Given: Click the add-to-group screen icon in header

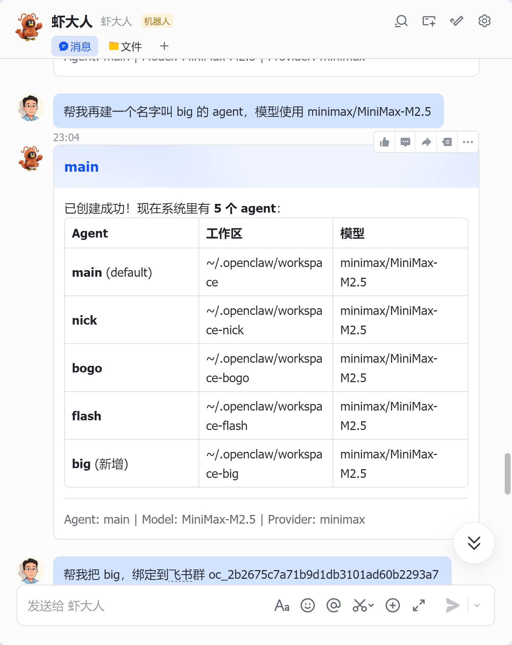Looking at the screenshot, I should 429,21.
